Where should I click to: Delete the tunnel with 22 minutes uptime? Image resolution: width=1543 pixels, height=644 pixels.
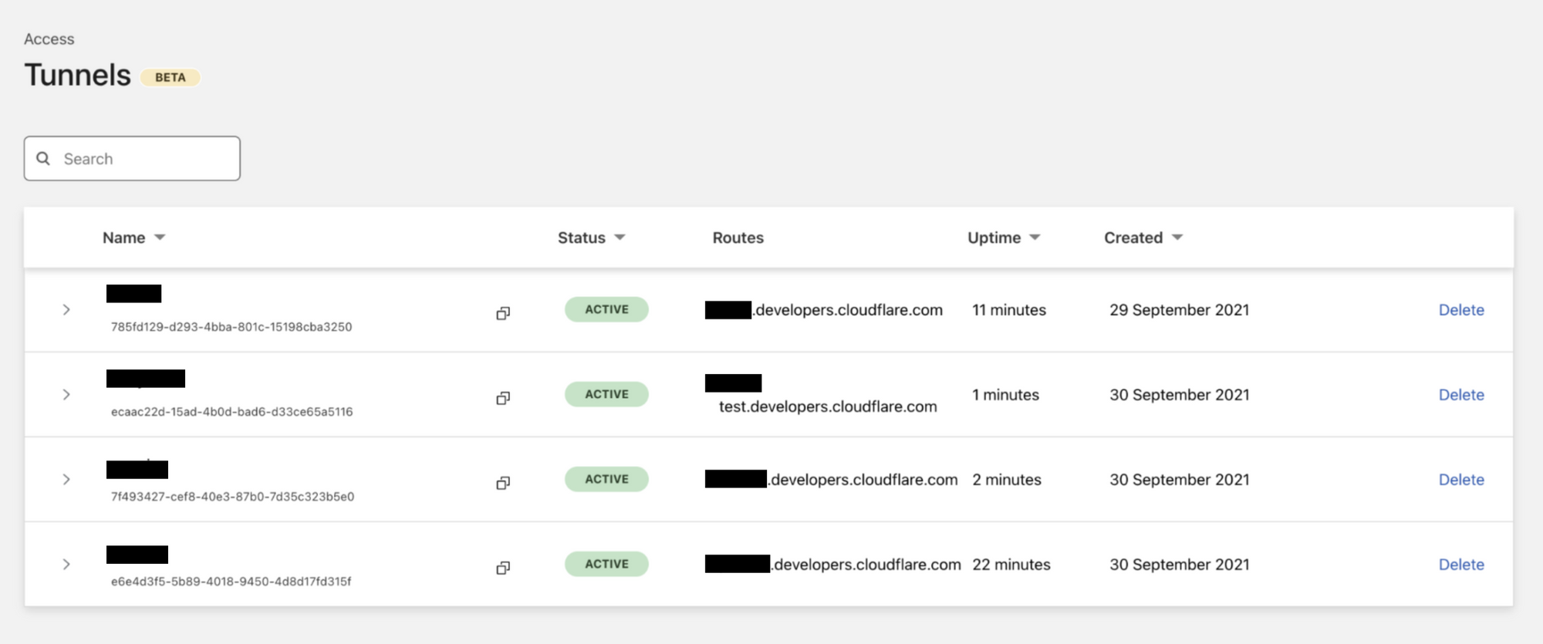point(1461,565)
